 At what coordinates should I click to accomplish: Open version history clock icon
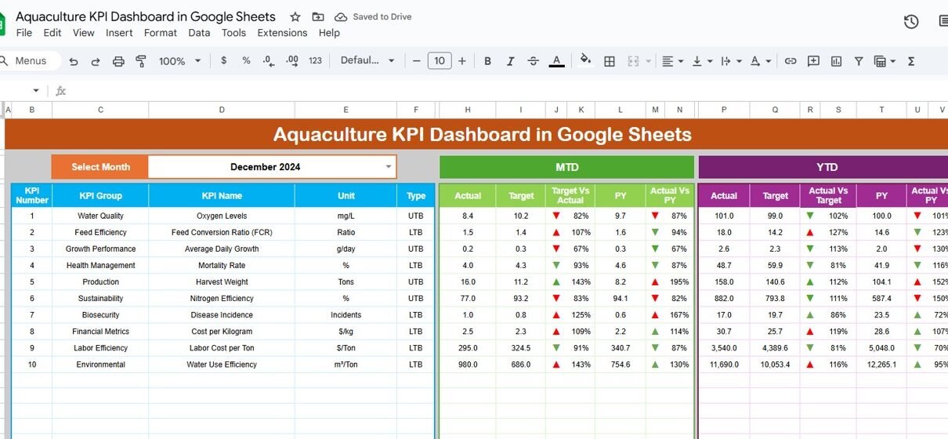pyautogui.click(x=911, y=22)
